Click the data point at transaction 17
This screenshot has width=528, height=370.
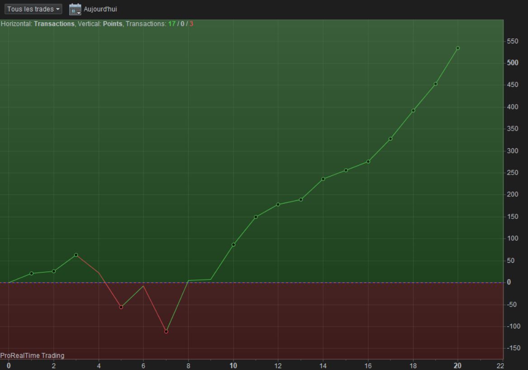[x=390, y=139]
